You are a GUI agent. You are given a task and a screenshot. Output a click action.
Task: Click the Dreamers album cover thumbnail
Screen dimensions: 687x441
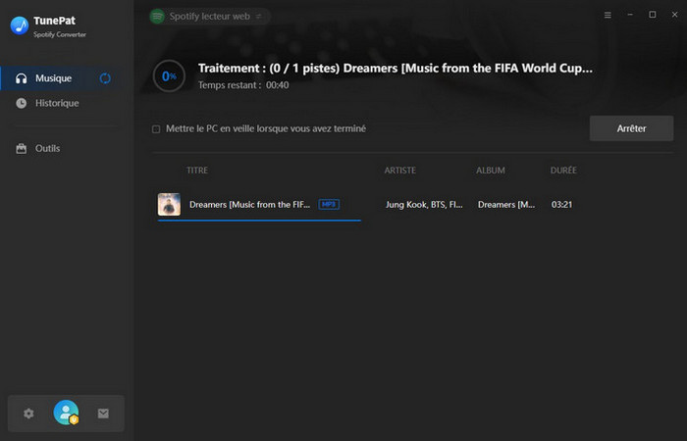169,204
